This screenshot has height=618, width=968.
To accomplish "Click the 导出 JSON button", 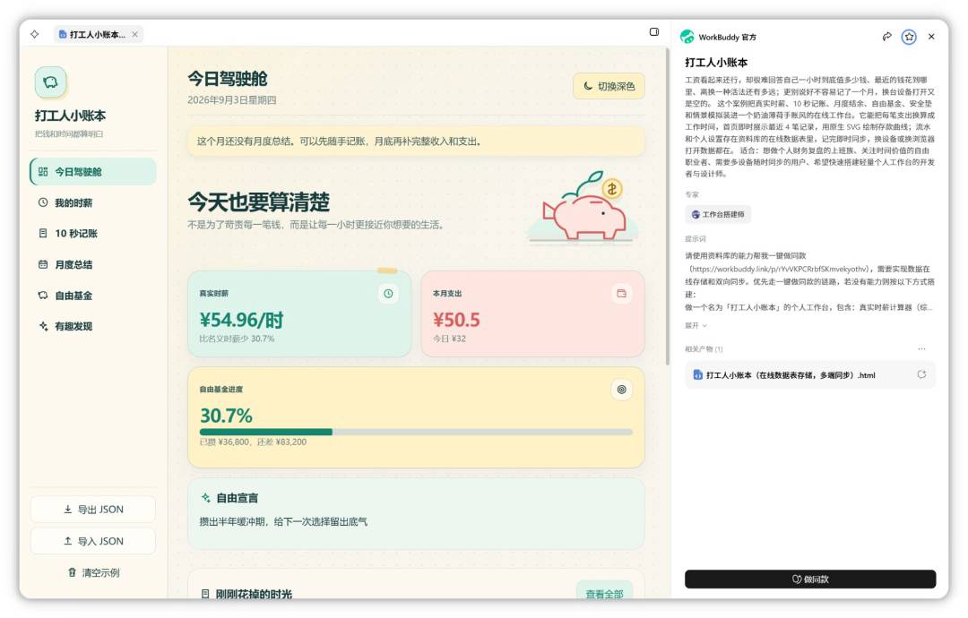I will (x=92, y=510).
